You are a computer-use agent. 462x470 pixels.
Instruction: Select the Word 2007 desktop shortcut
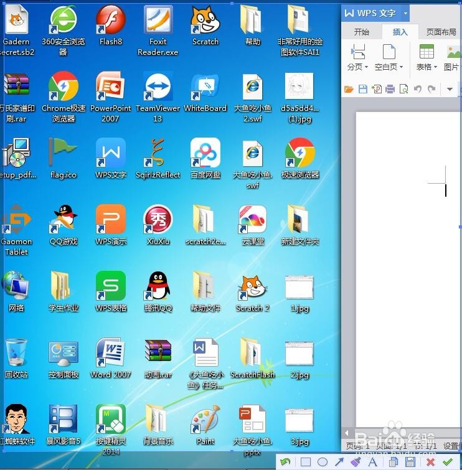(x=110, y=358)
